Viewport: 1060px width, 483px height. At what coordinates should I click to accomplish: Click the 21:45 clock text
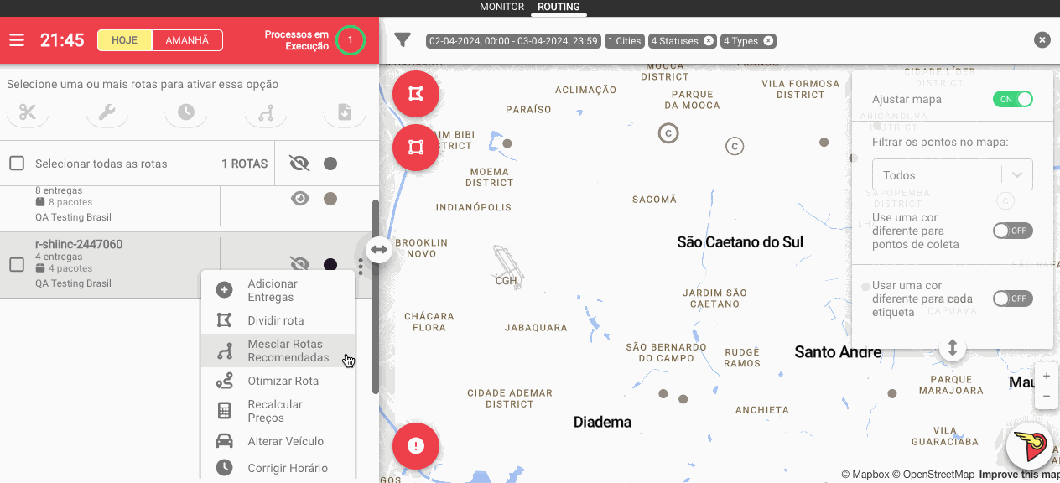[x=62, y=40]
